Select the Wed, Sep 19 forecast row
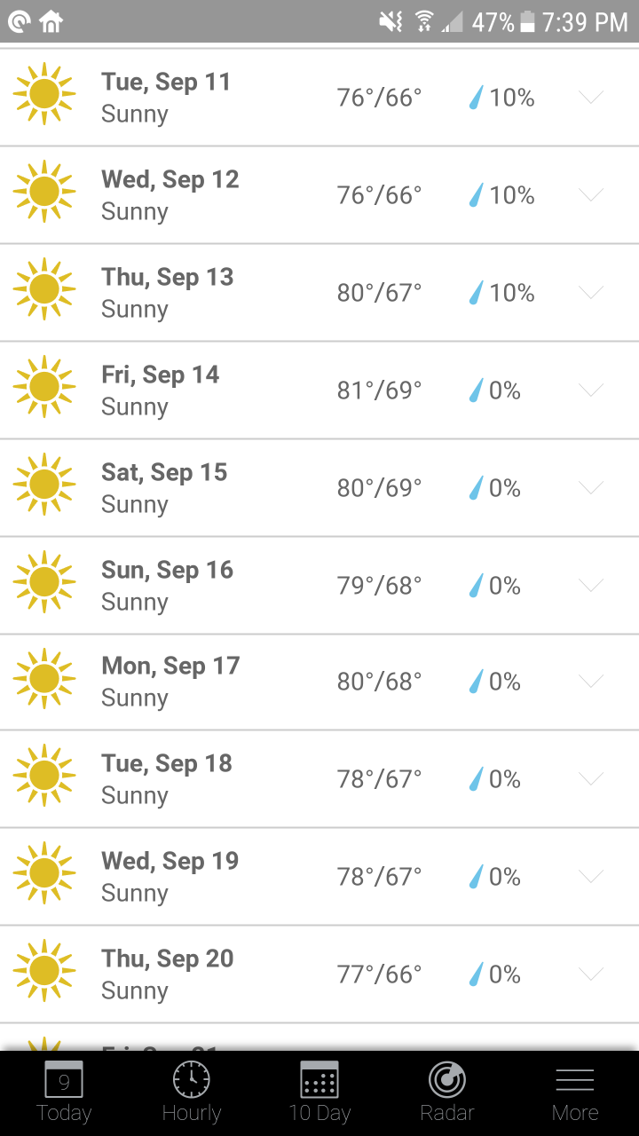 [x=319, y=877]
